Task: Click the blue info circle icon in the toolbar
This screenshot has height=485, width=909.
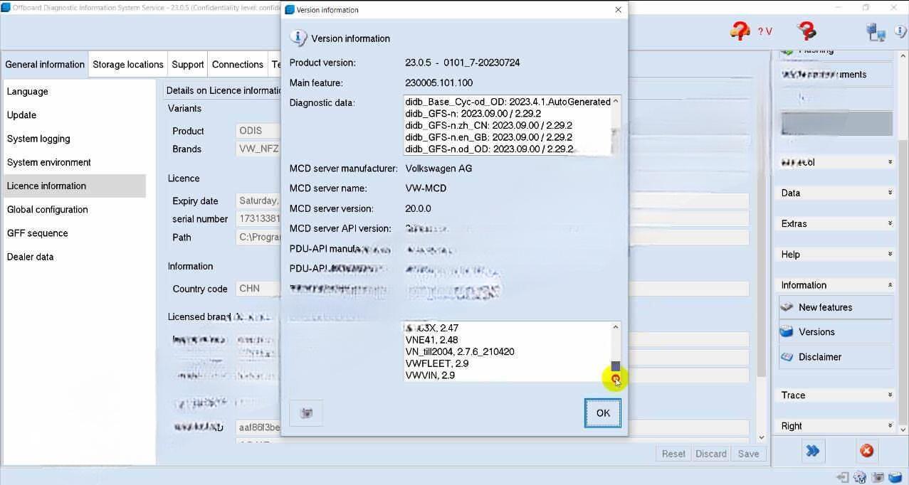Action: pyautogui.click(x=900, y=32)
